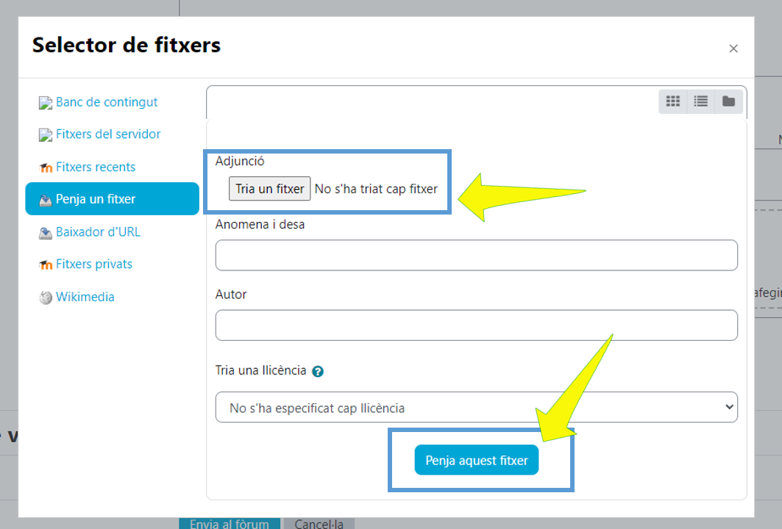Open the Wikimedia repository

pyautogui.click(x=85, y=296)
